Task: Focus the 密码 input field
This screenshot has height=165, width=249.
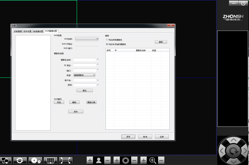Action: (x=85, y=85)
